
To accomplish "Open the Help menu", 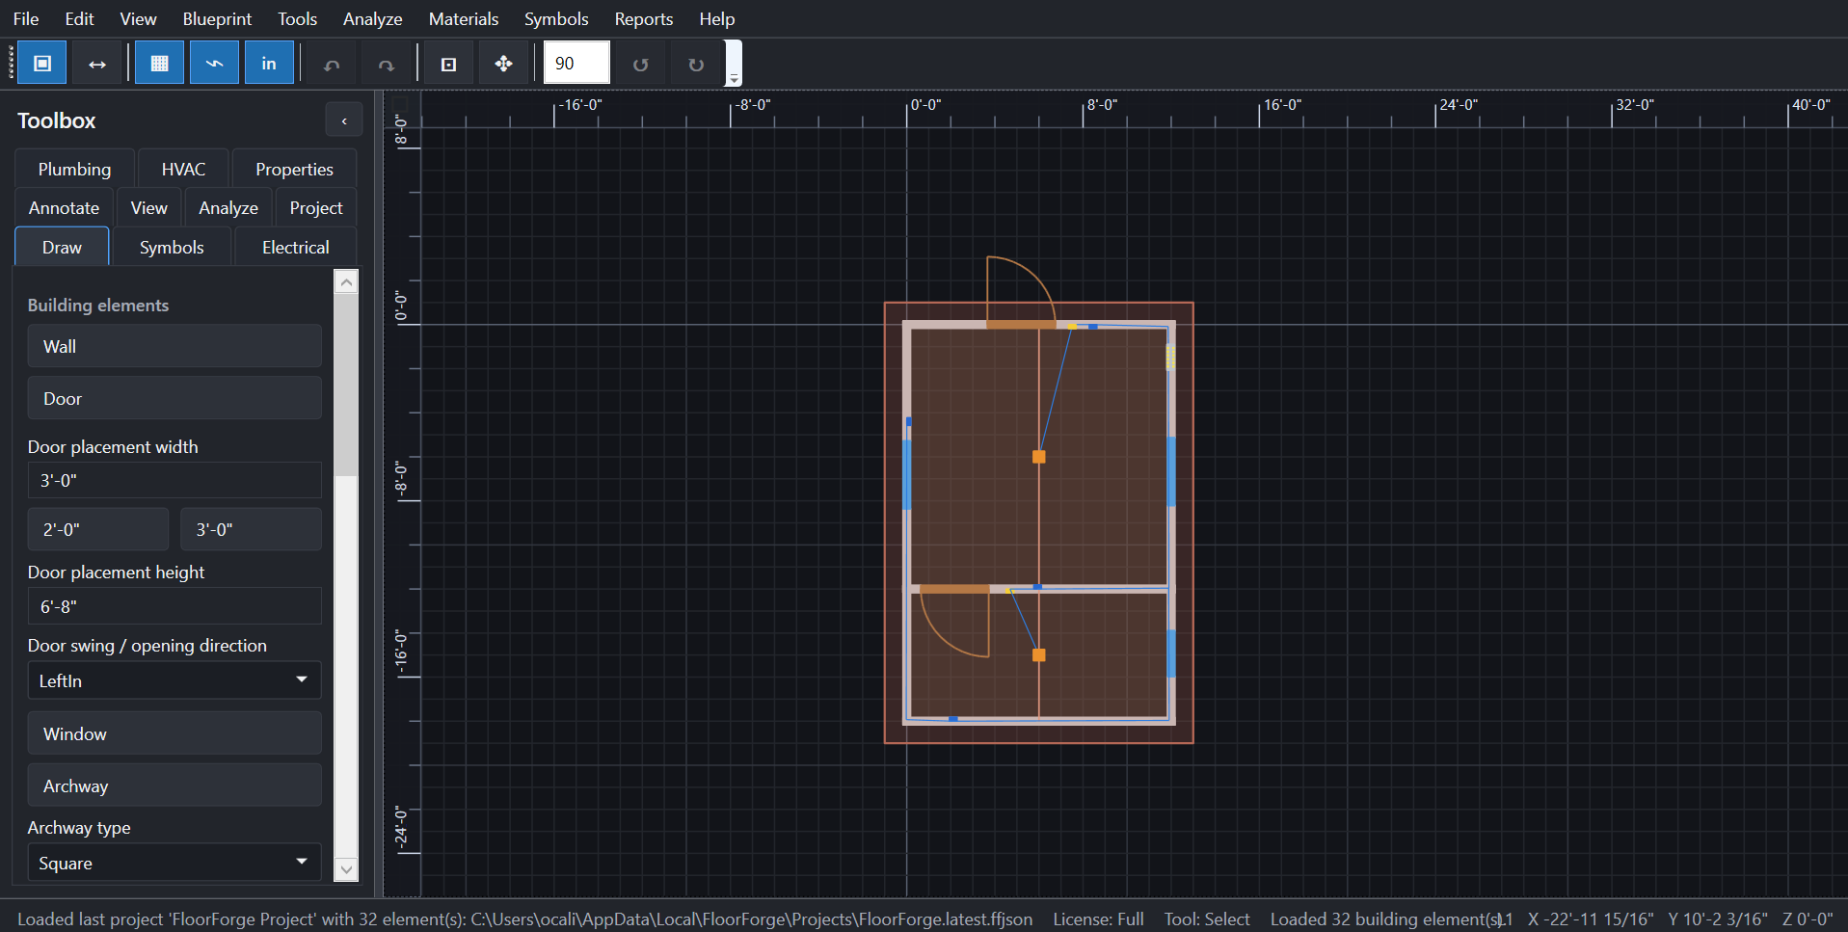I will (716, 18).
